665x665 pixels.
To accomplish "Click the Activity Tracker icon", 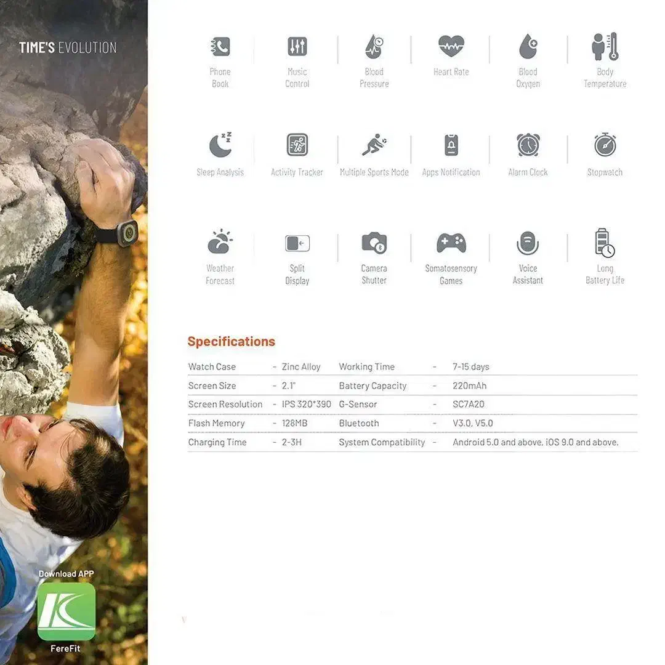I will pos(297,145).
